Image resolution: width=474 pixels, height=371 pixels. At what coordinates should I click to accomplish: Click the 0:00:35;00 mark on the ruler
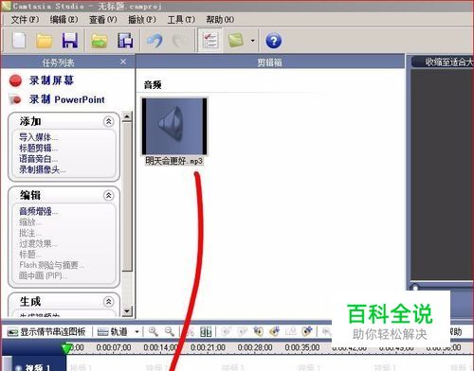302,347
